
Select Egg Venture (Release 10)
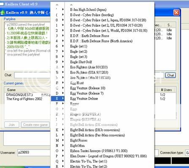[88, 88]
